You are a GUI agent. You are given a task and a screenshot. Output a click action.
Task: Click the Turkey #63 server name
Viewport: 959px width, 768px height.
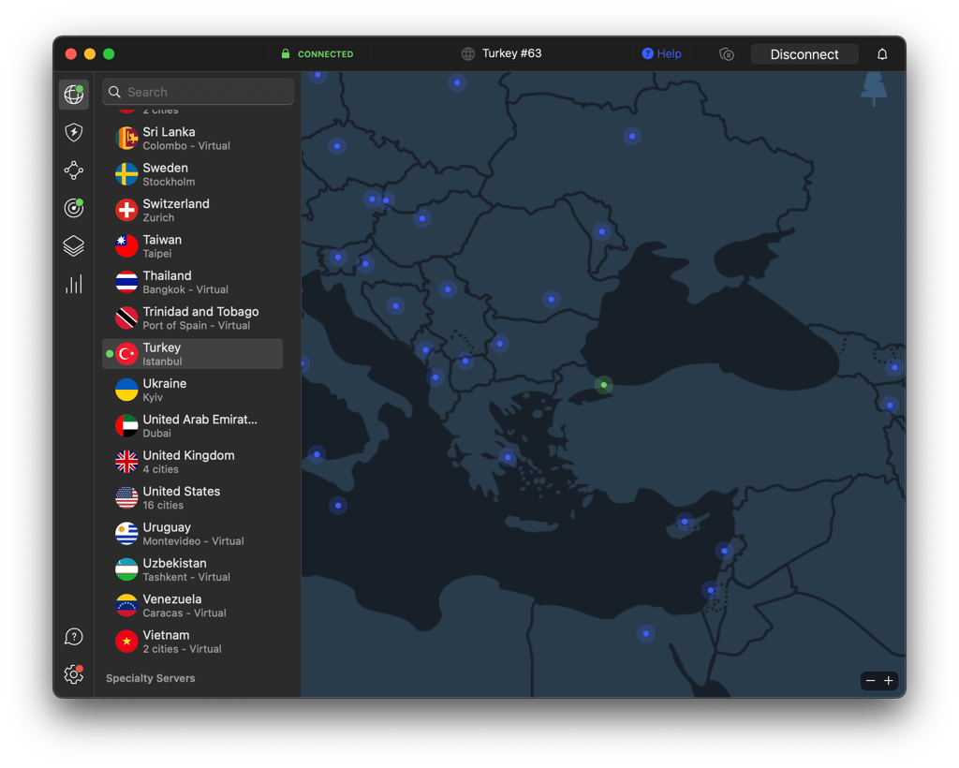511,53
